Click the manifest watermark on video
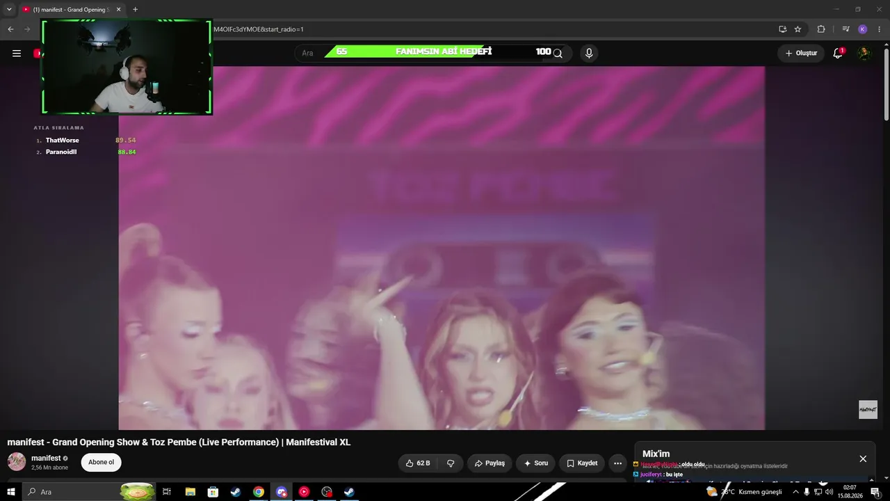 pyautogui.click(x=868, y=409)
